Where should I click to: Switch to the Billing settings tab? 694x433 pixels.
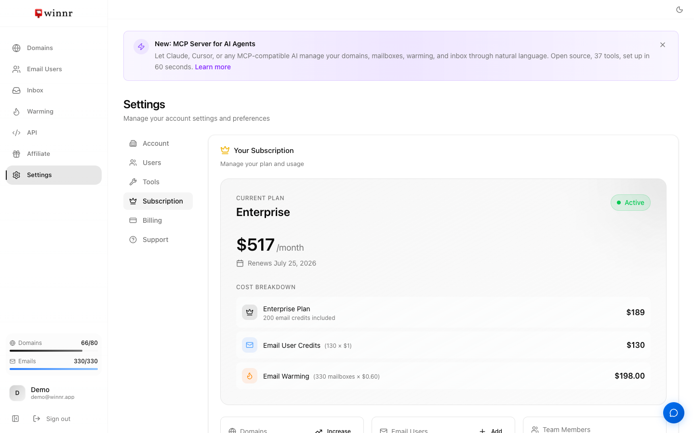pyautogui.click(x=158, y=220)
